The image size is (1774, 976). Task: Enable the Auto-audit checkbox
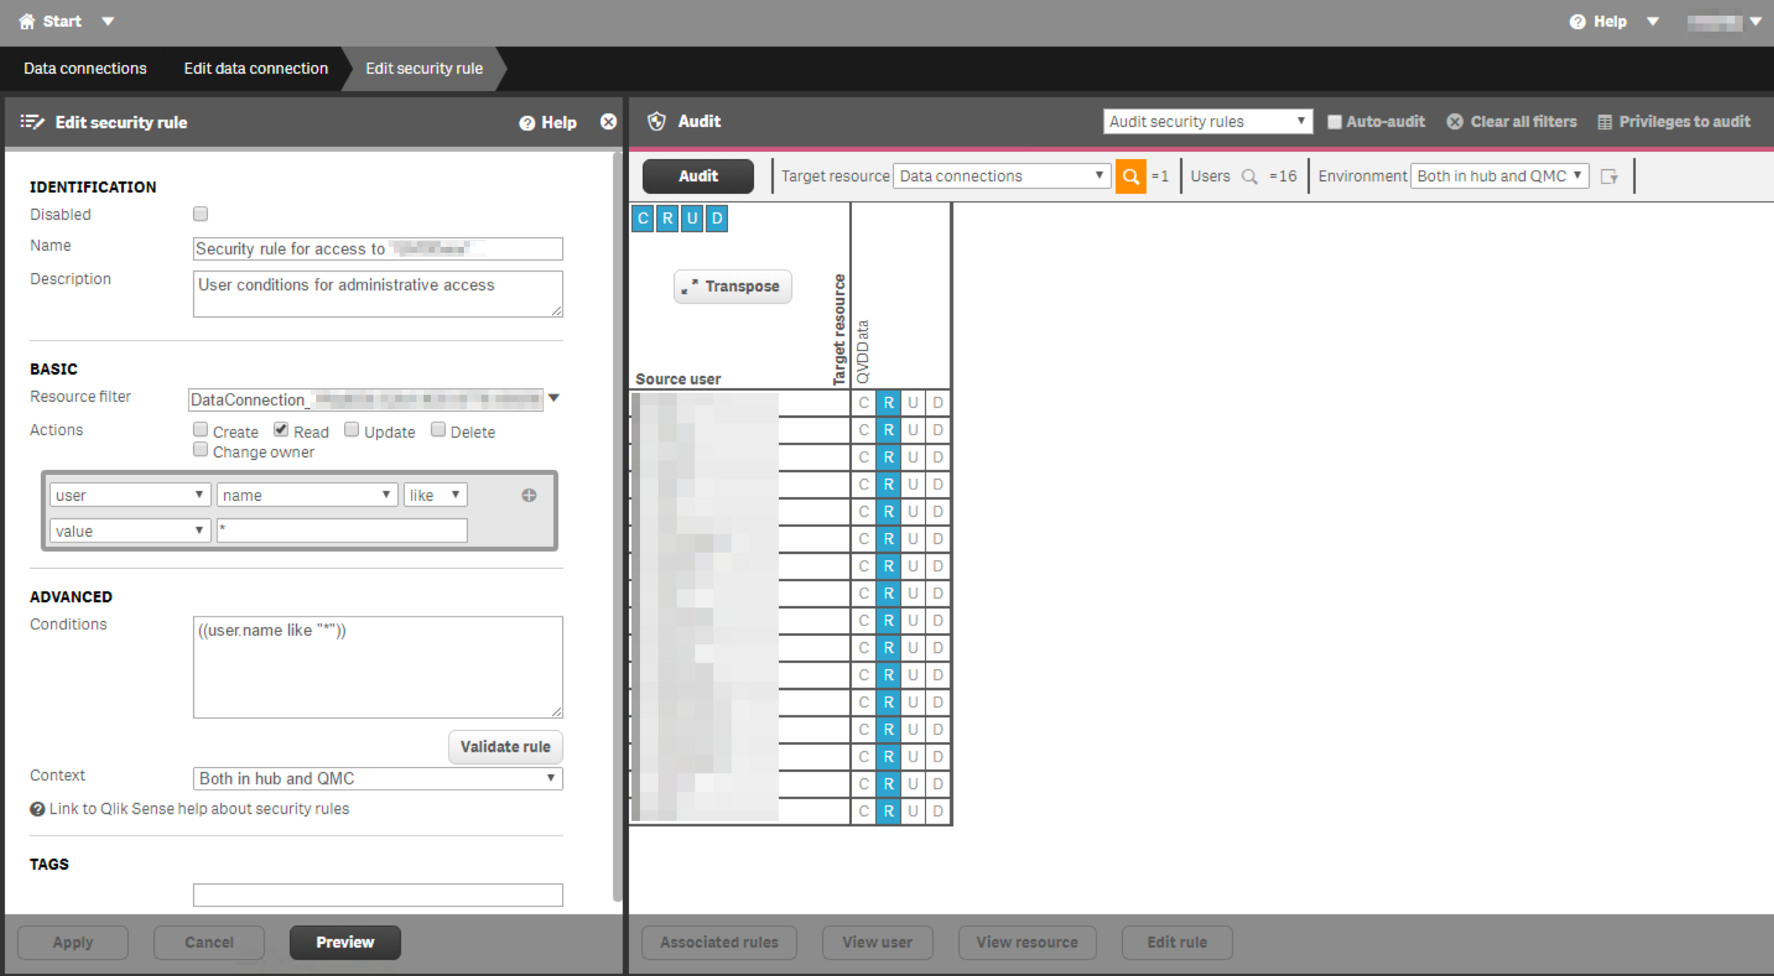(x=1334, y=122)
